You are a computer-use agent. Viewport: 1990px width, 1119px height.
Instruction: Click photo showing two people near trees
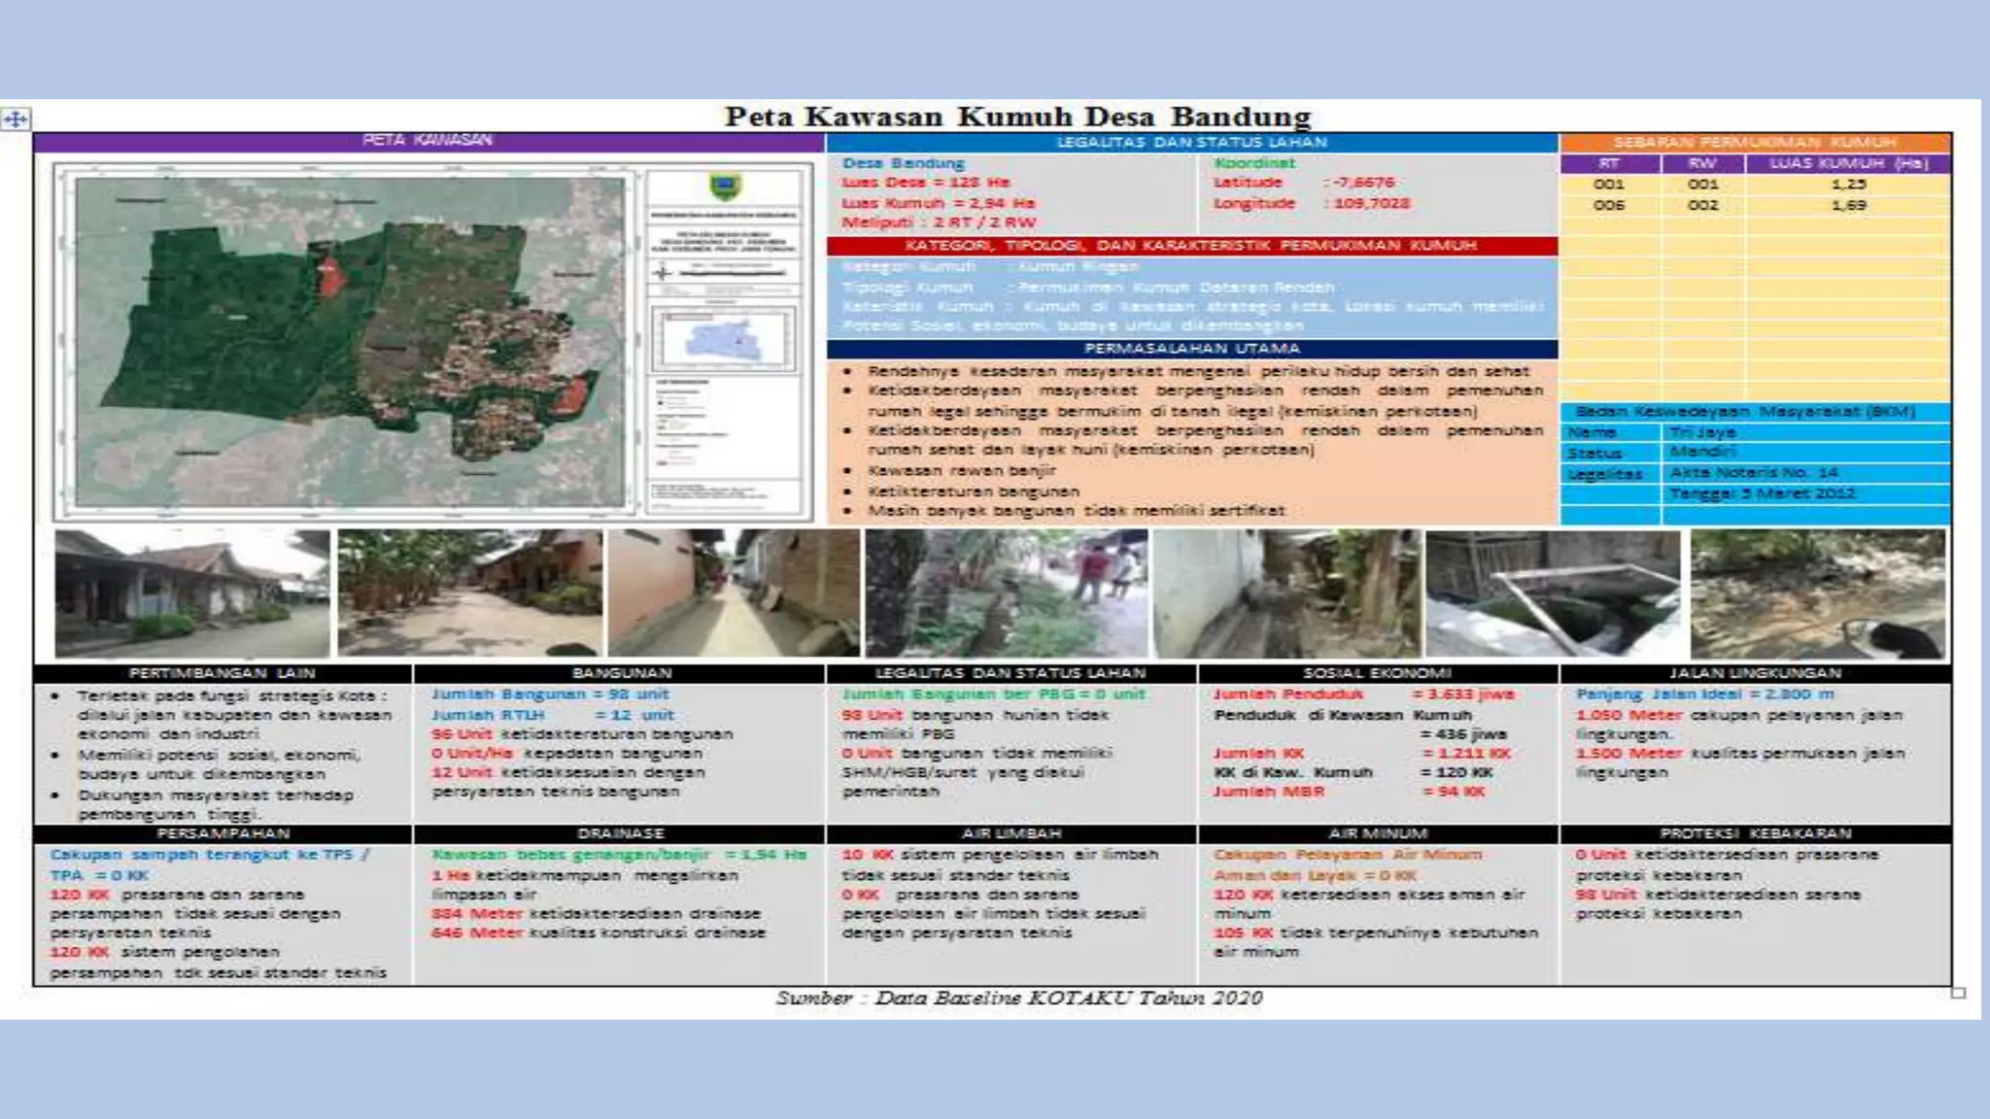(1006, 593)
